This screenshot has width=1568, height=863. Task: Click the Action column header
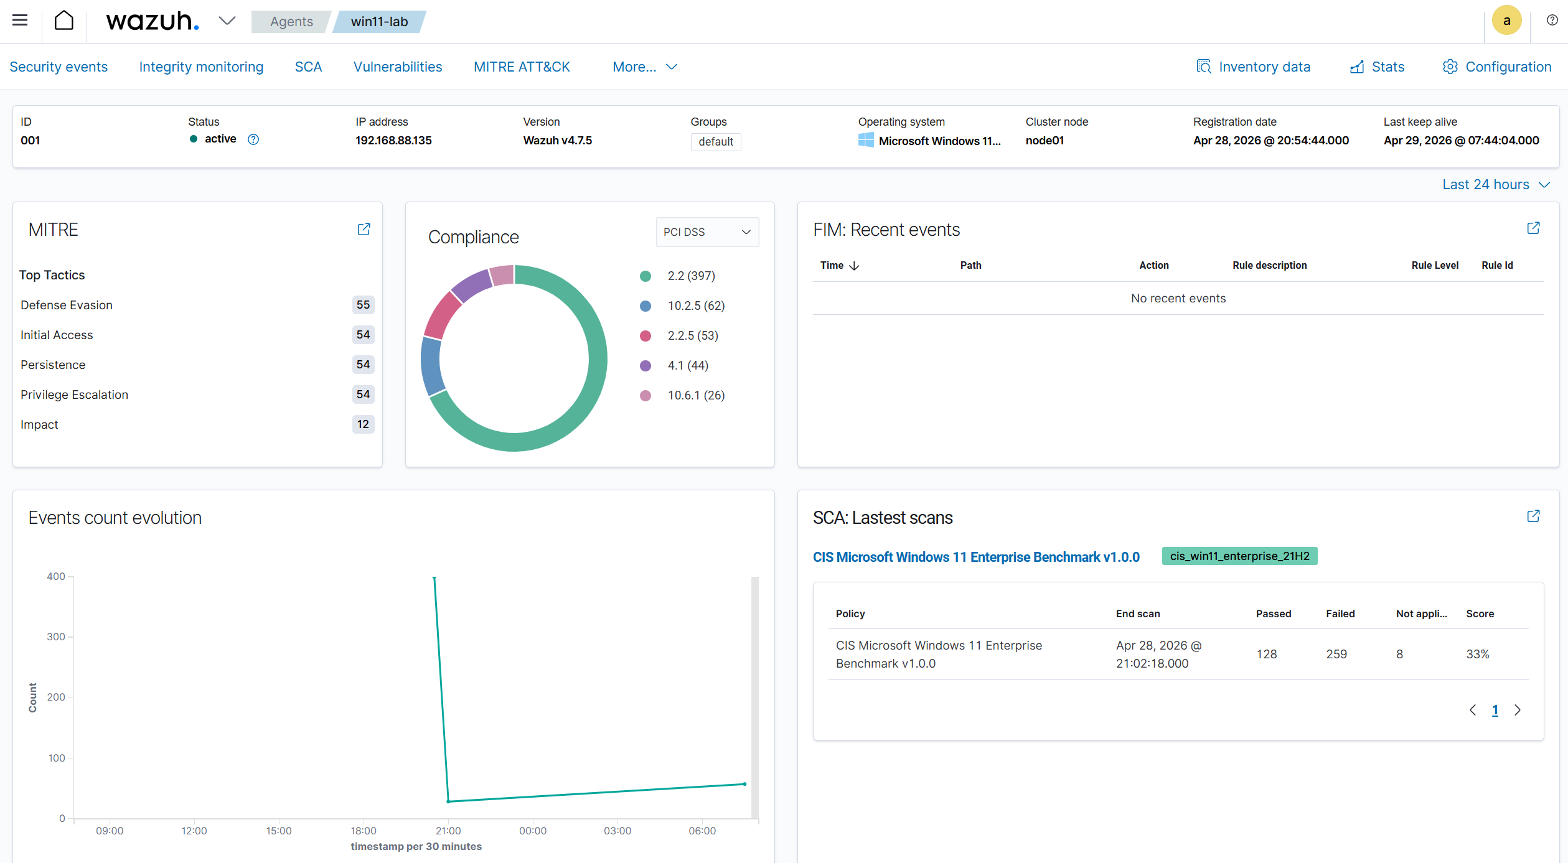pyautogui.click(x=1154, y=266)
